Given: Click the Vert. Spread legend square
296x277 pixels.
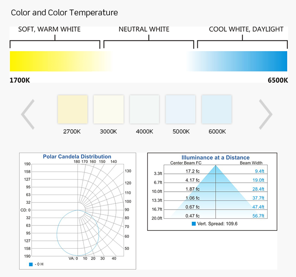Looking at the screenshot, I should (x=194, y=224).
